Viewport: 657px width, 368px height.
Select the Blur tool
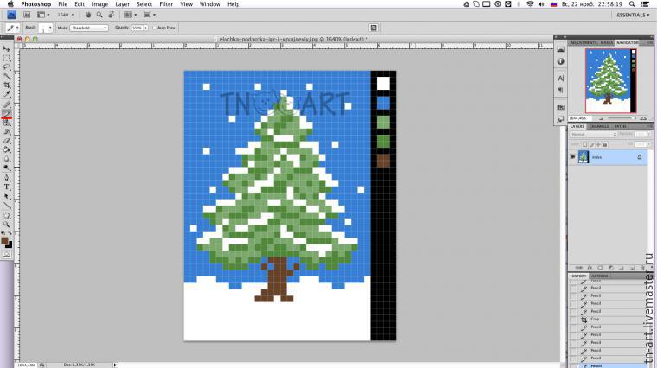pyautogui.click(x=6, y=159)
